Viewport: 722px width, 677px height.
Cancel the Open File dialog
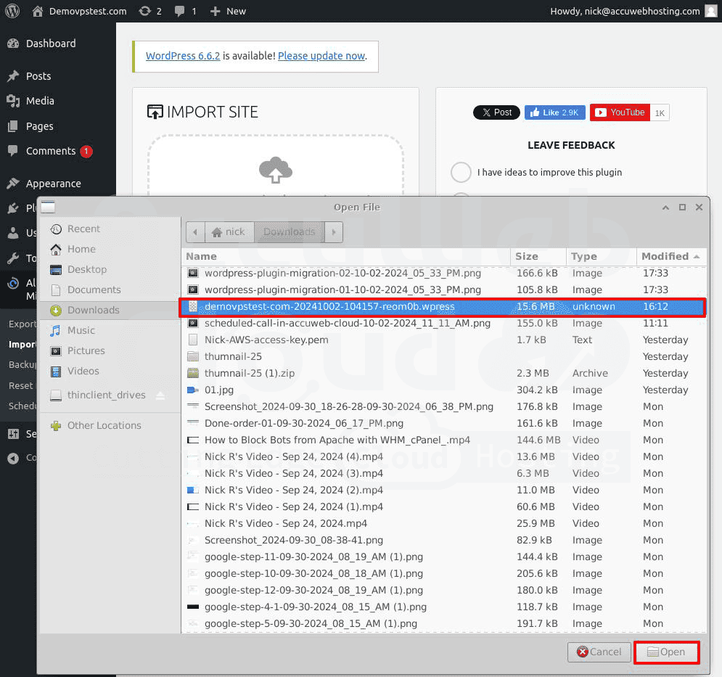[x=599, y=652]
